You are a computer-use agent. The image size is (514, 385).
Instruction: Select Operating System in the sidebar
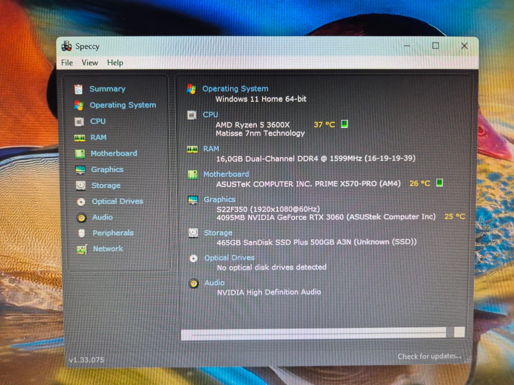[x=123, y=105]
